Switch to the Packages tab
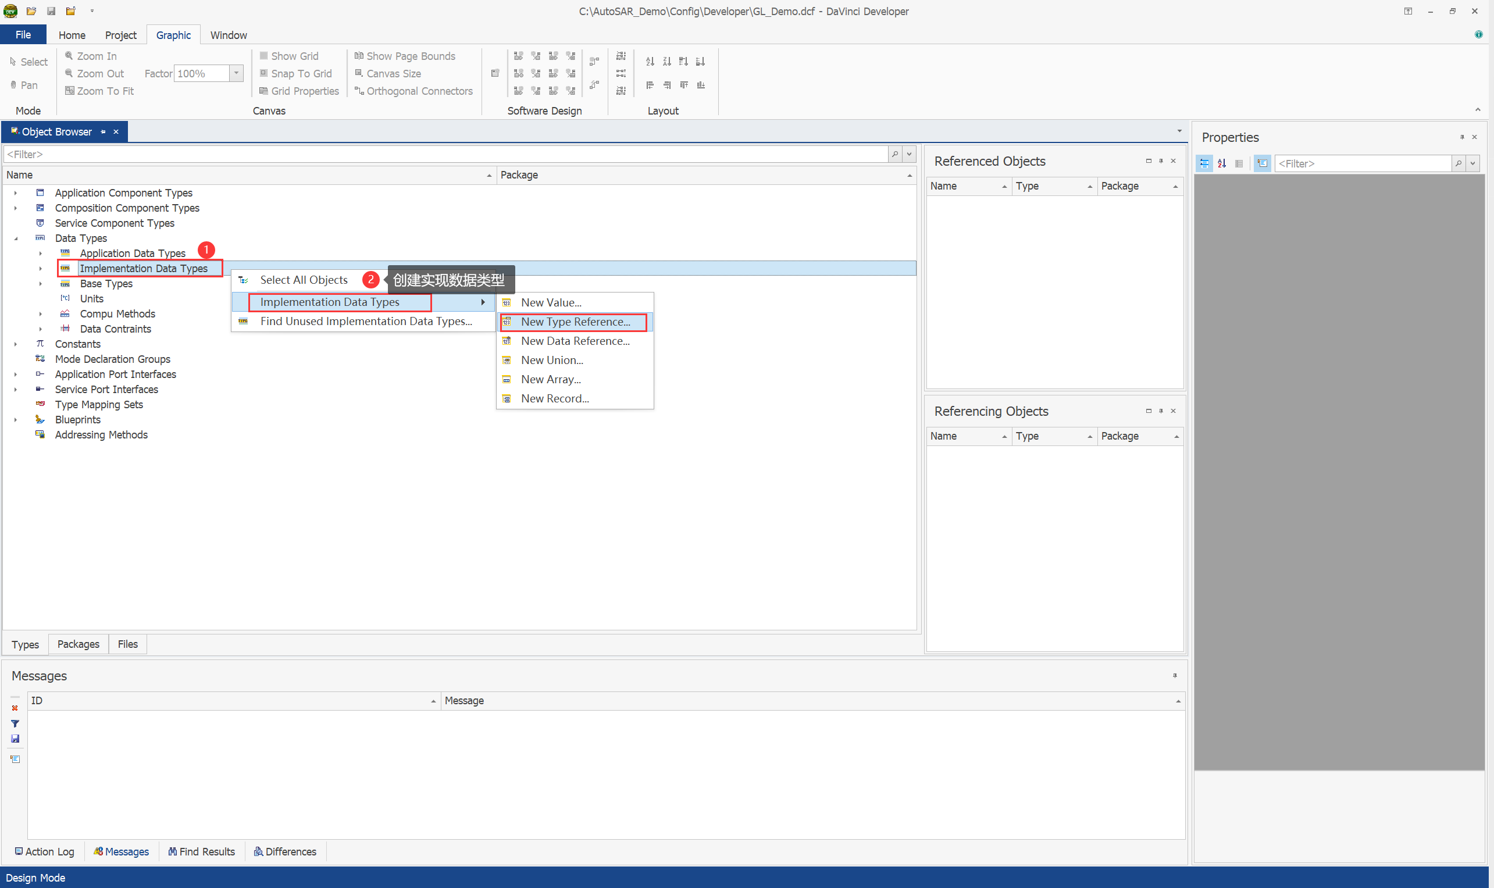 tap(79, 644)
